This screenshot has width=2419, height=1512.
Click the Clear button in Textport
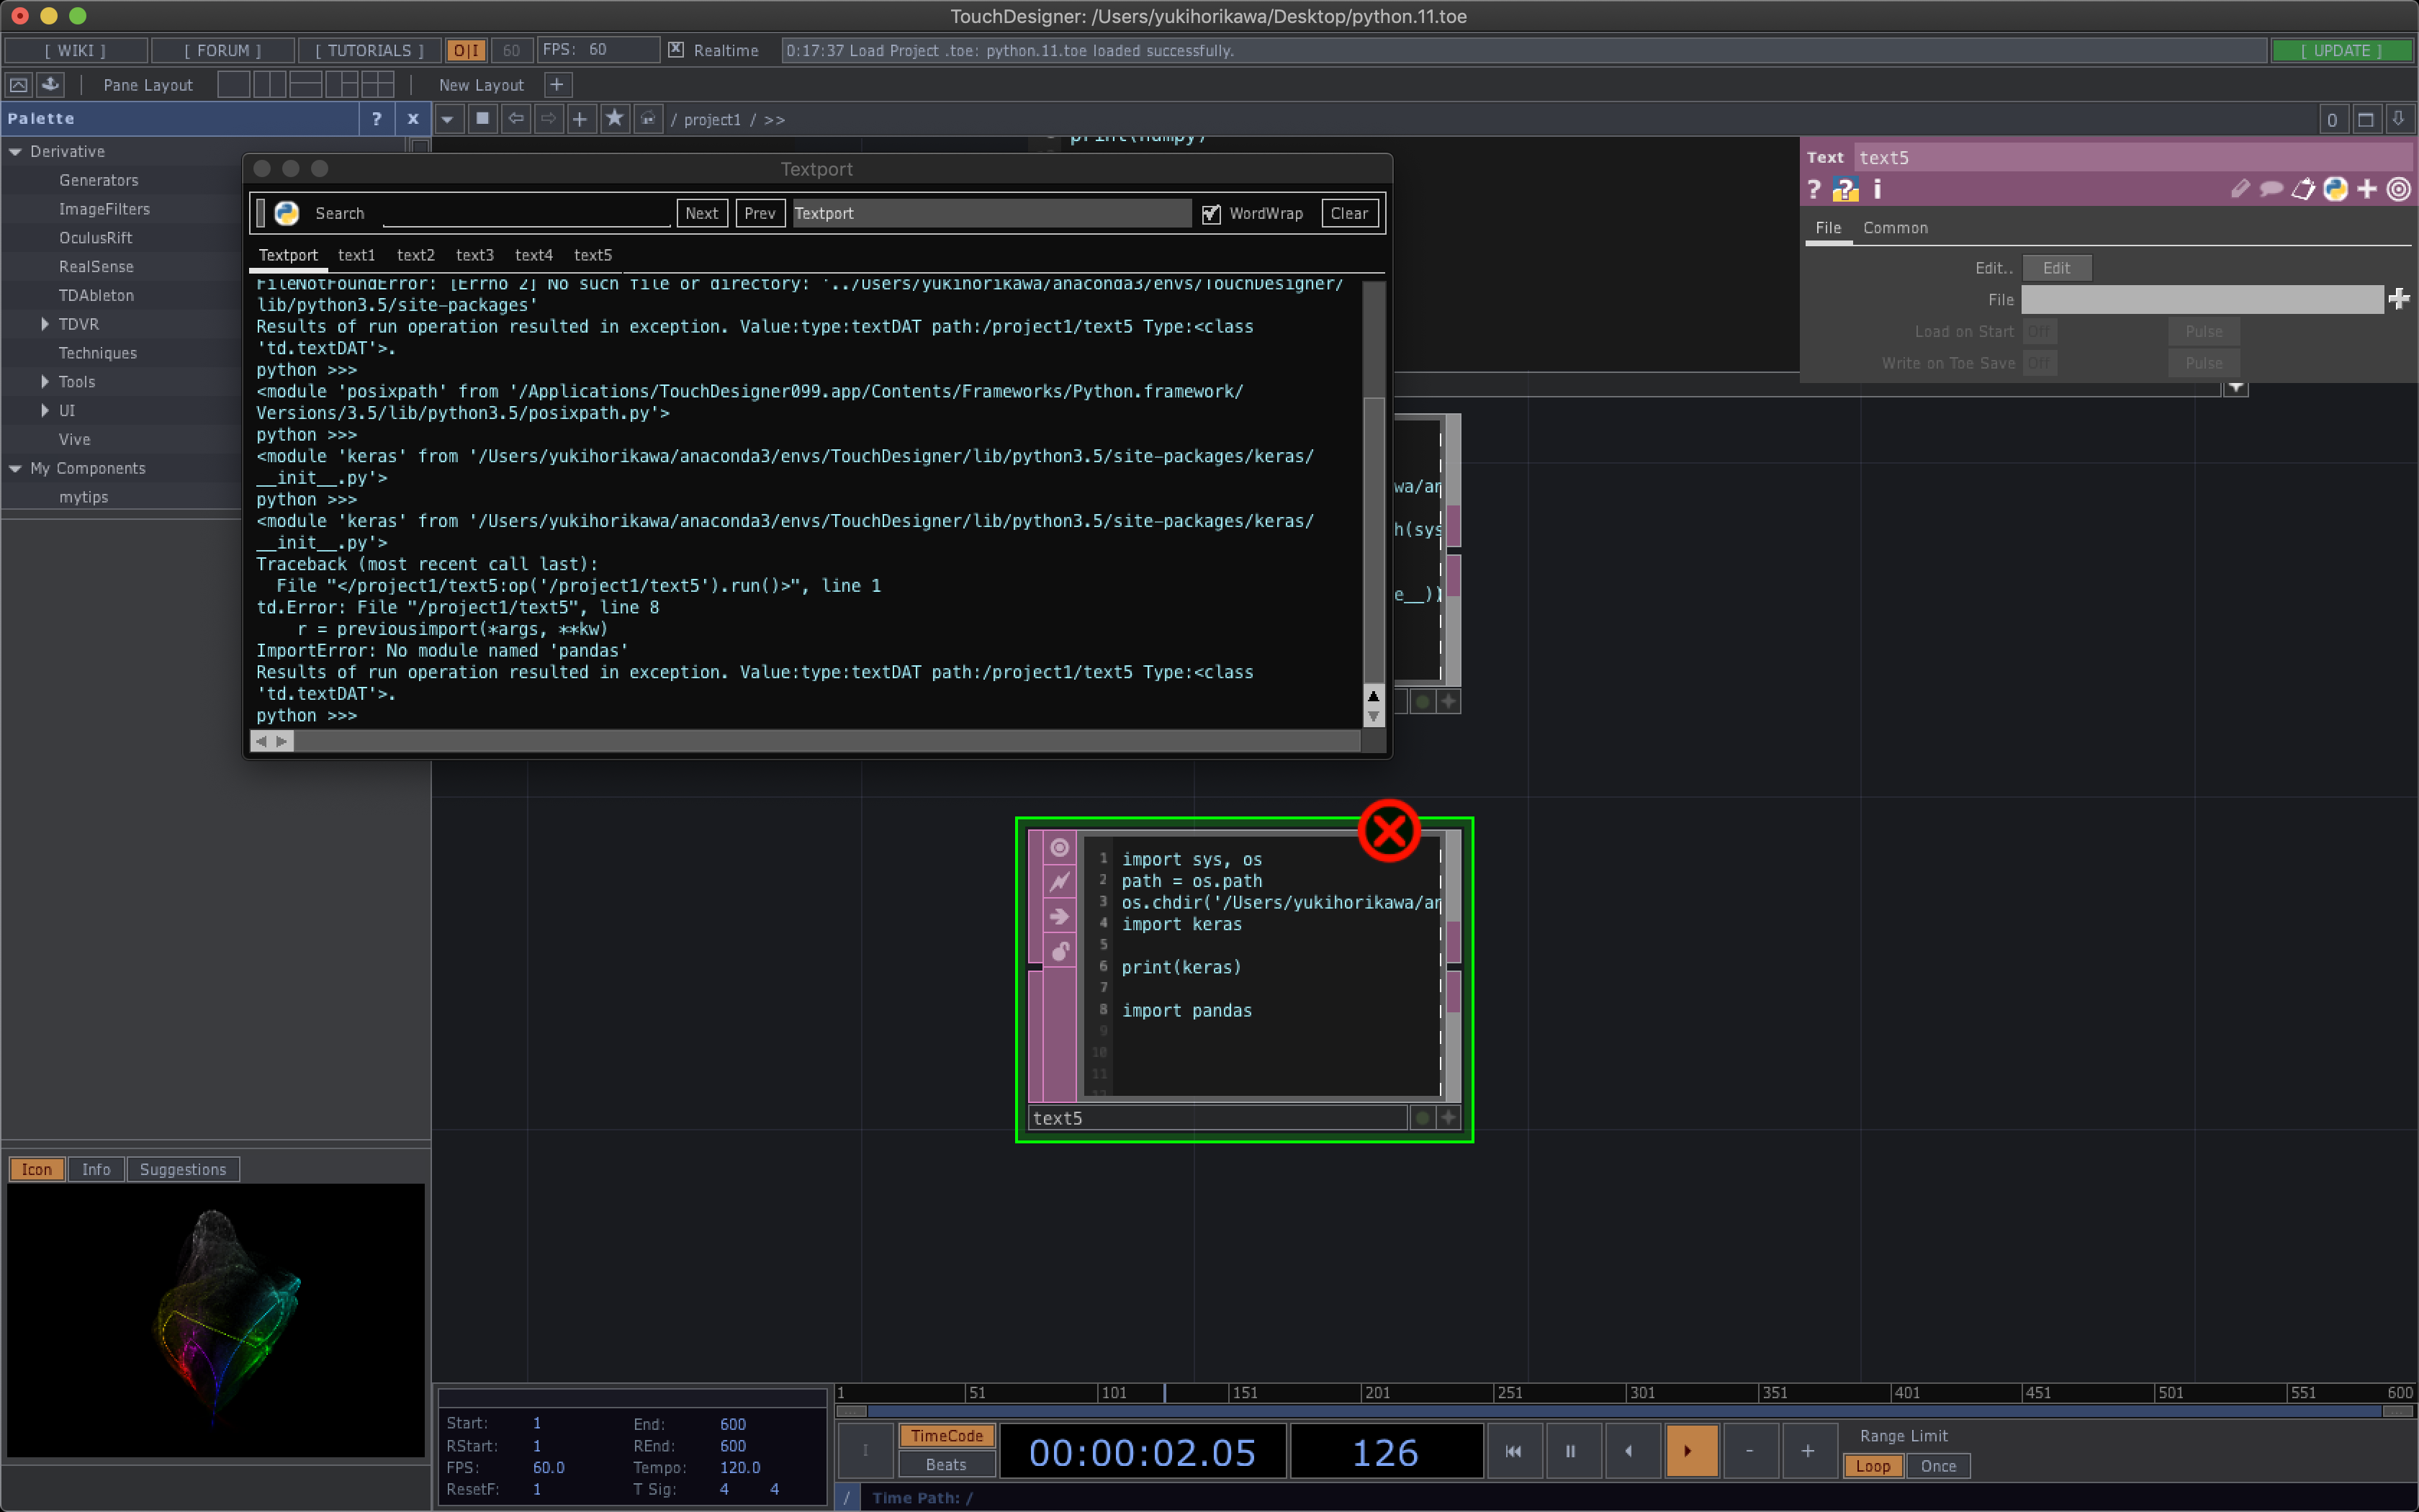coord(1348,213)
